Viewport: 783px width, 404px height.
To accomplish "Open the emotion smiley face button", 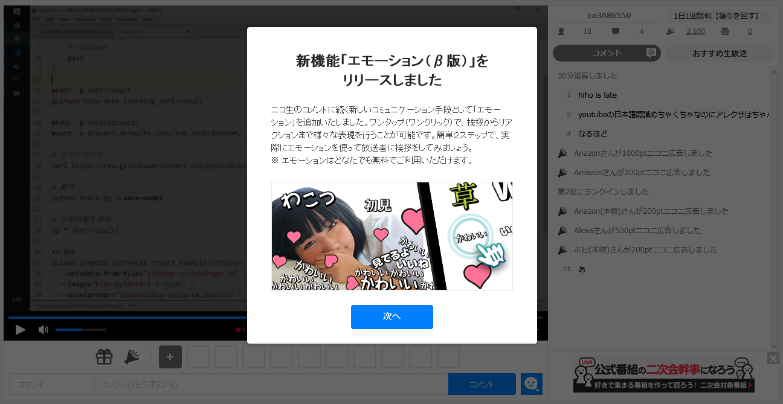I will [532, 384].
